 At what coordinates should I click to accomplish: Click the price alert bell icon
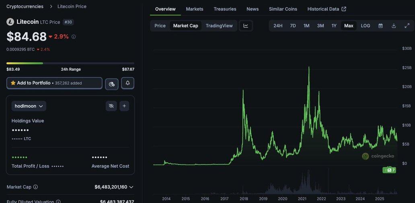coord(127,83)
